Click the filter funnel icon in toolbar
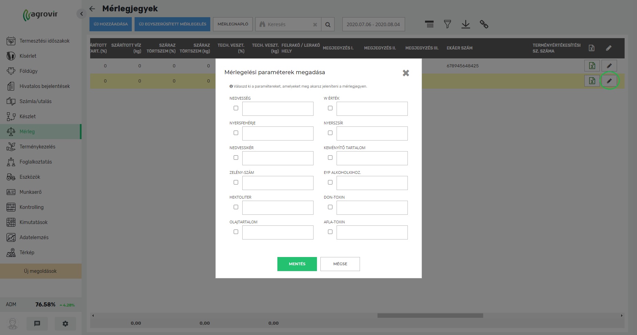Image resolution: width=637 pixels, height=335 pixels. [x=447, y=24]
